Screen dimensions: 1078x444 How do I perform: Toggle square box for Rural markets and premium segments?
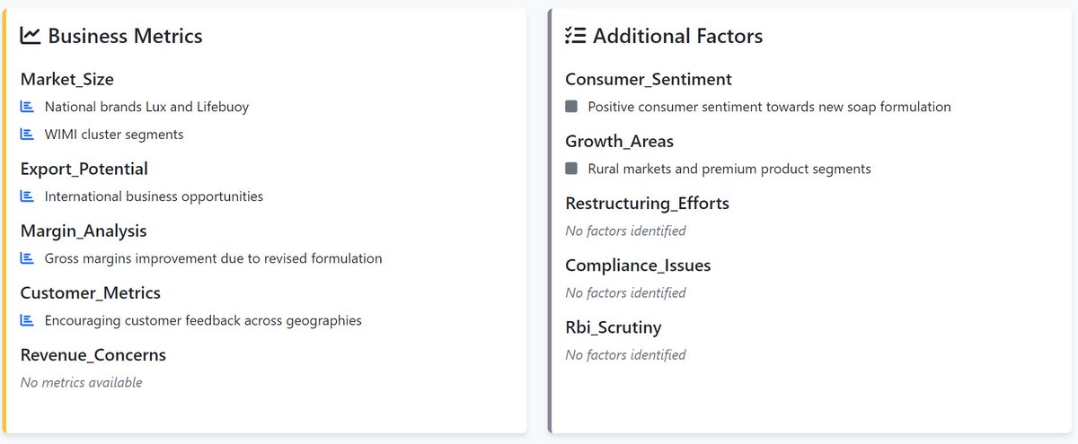click(571, 169)
